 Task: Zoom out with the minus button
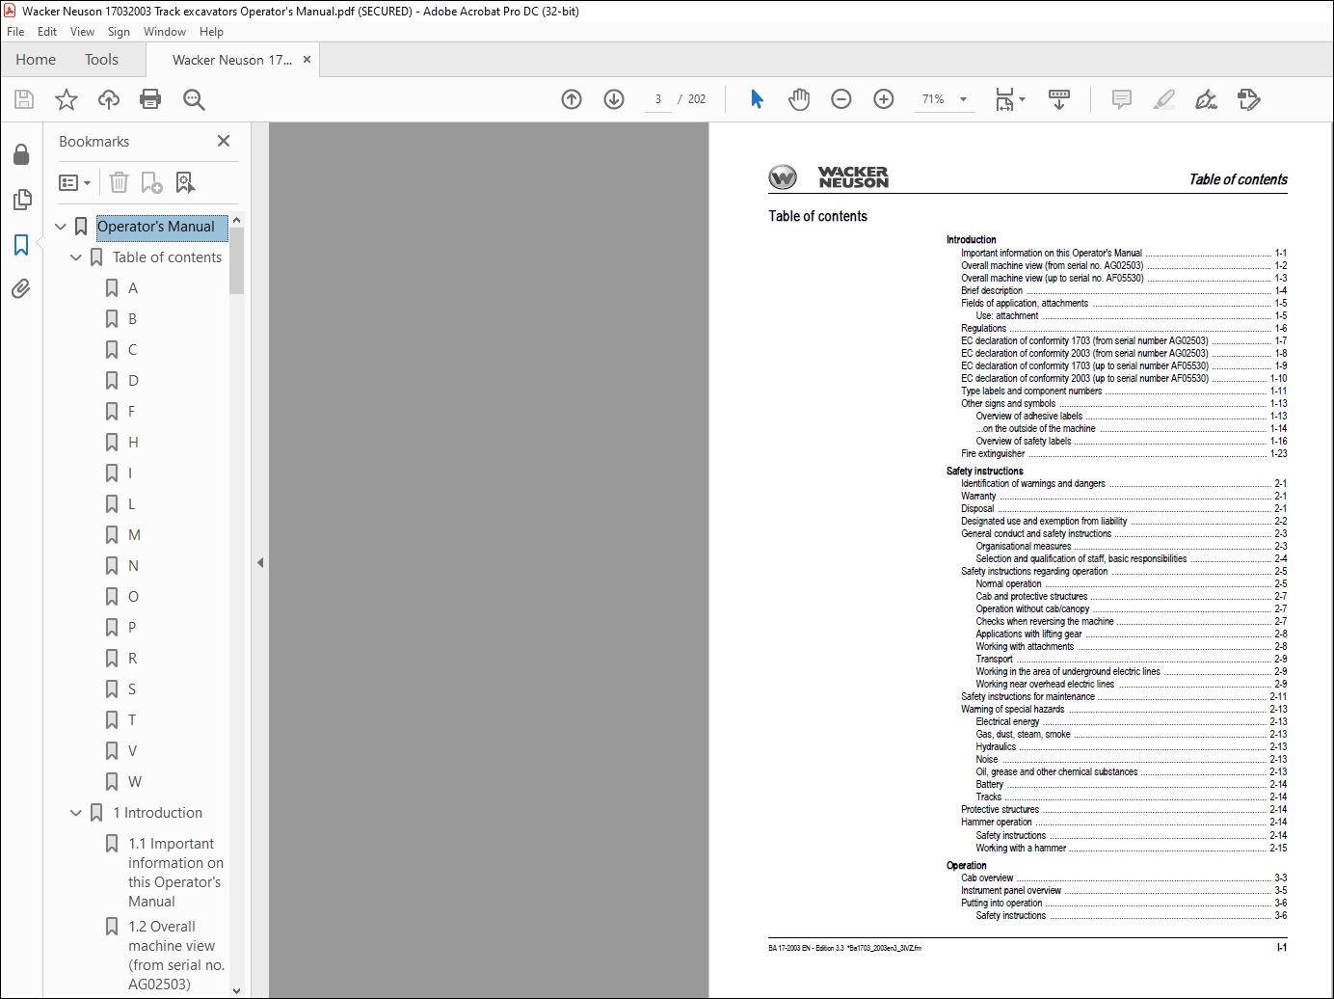(x=841, y=99)
